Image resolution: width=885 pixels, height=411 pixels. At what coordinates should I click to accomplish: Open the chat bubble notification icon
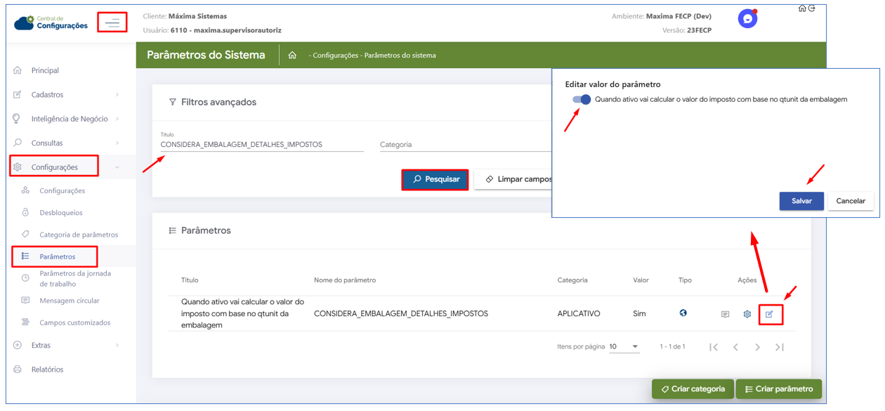coord(747,19)
